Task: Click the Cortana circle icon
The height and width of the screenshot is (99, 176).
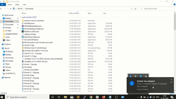Action: pos(53,97)
